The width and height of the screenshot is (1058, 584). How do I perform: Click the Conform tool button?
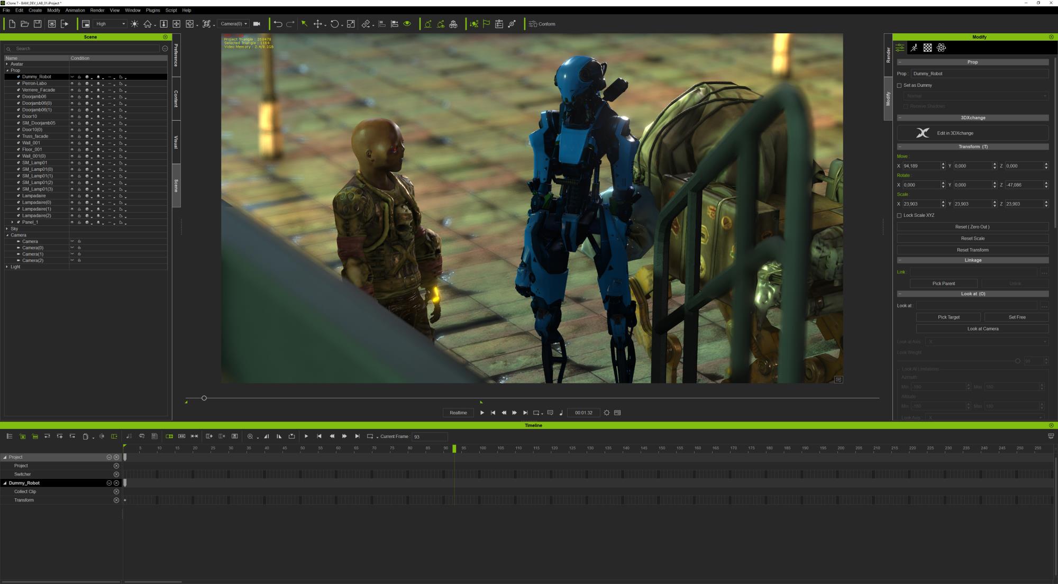[x=542, y=24]
